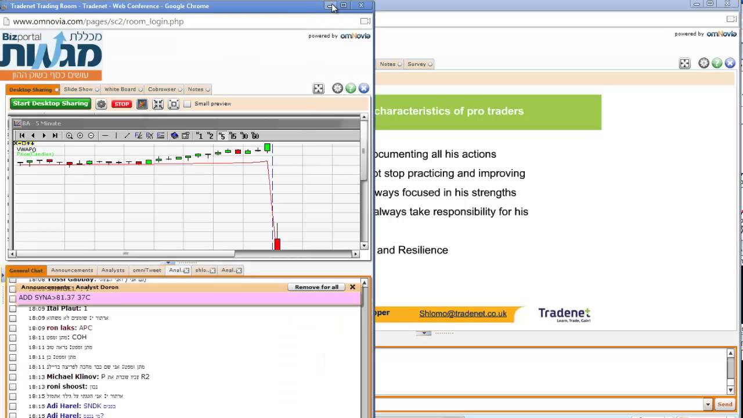Click Send button in back window
Image resolution: width=743 pixels, height=418 pixels.
point(725,404)
